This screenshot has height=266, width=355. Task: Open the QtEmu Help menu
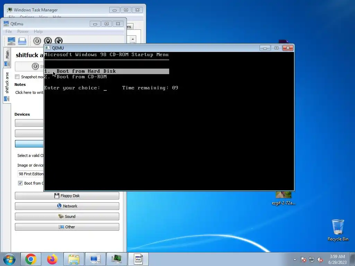pos(38,32)
